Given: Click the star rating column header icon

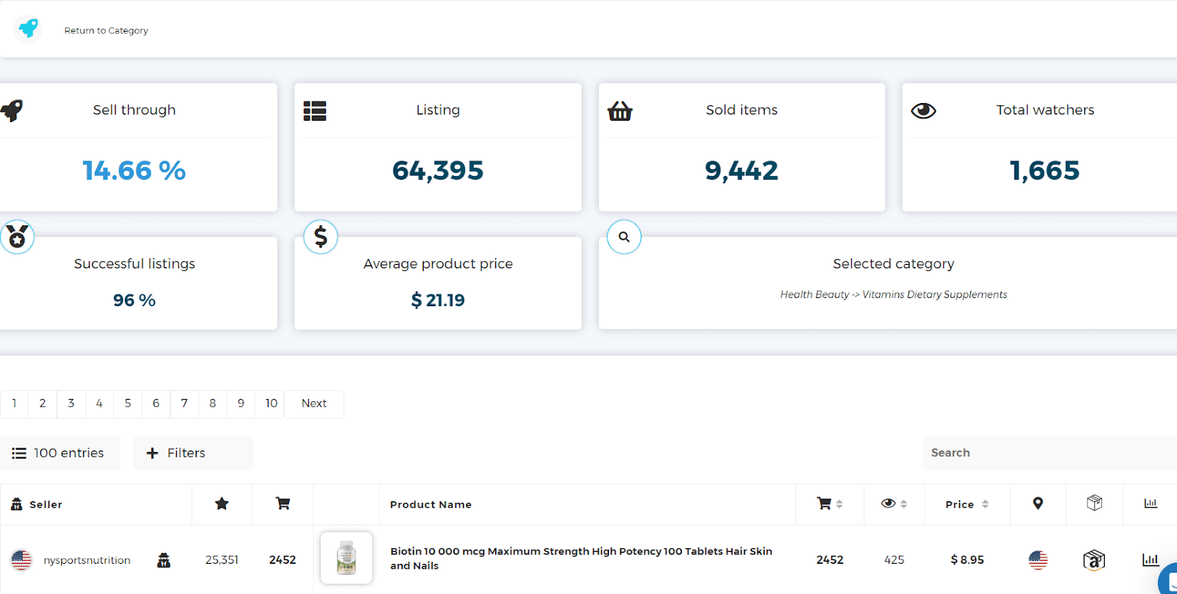Looking at the screenshot, I should click(221, 504).
